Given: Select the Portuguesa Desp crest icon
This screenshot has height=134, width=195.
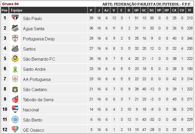Looking at the screenshot, I should 15,39.
